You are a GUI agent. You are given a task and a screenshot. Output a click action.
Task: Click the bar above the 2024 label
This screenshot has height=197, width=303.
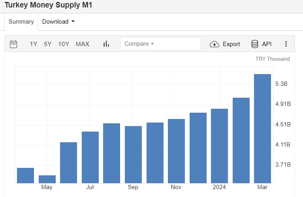pyautogui.click(x=219, y=146)
